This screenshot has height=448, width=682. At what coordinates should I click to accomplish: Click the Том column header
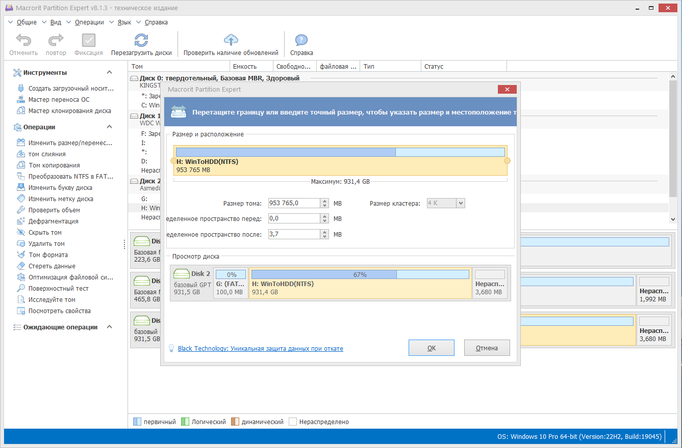pos(179,66)
